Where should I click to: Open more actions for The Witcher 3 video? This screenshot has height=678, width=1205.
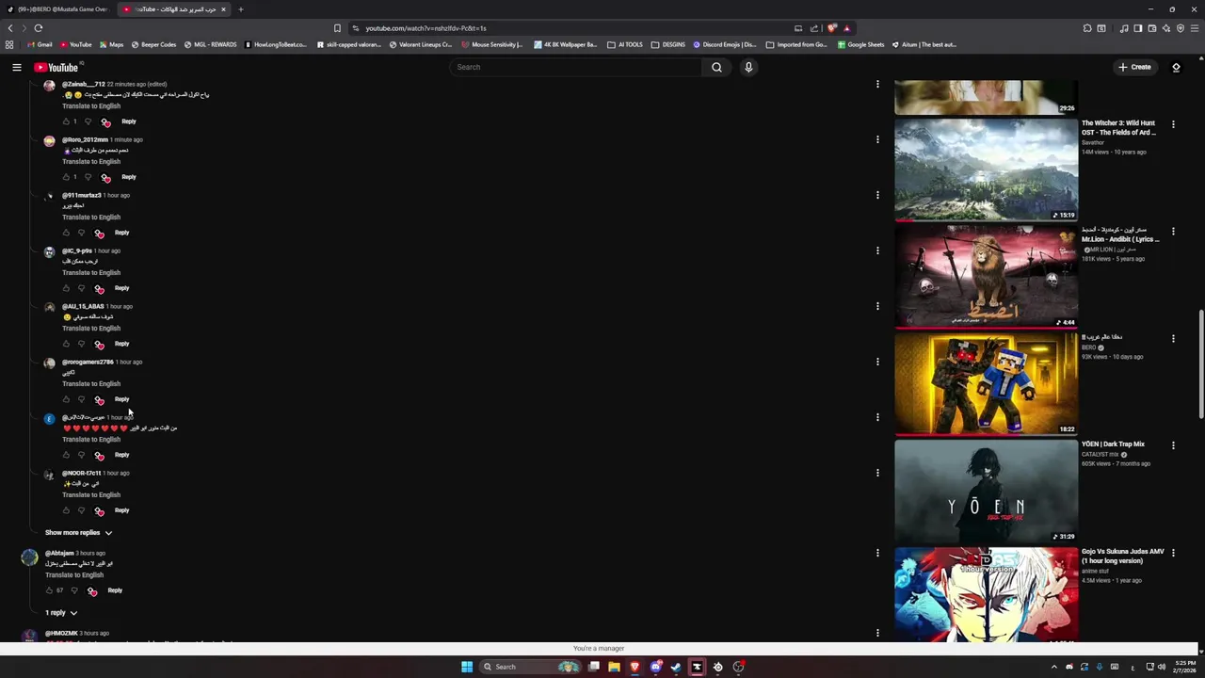point(1173,124)
